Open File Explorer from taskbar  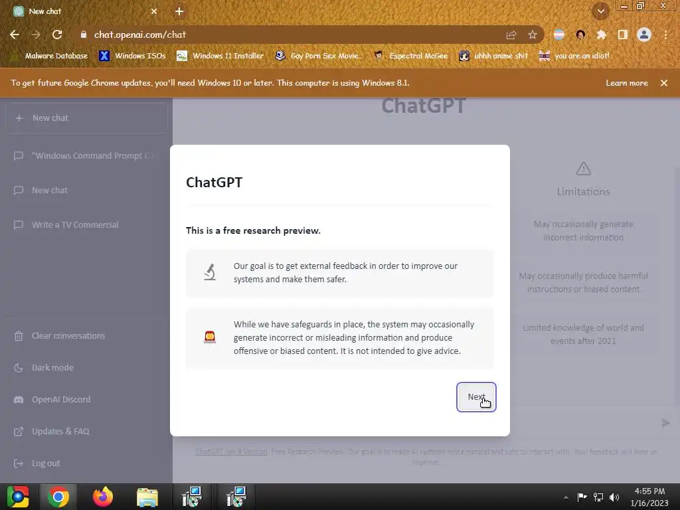pos(147,497)
